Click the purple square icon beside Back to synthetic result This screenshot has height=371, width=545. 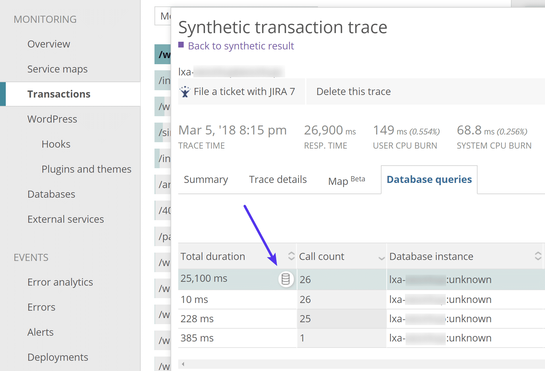pyautogui.click(x=181, y=45)
